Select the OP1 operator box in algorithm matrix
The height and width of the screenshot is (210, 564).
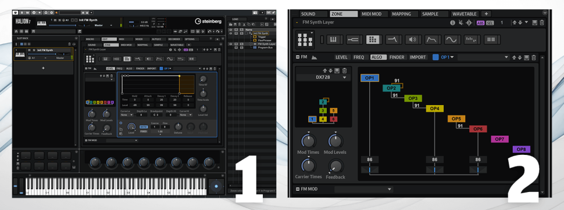[x=369, y=78]
